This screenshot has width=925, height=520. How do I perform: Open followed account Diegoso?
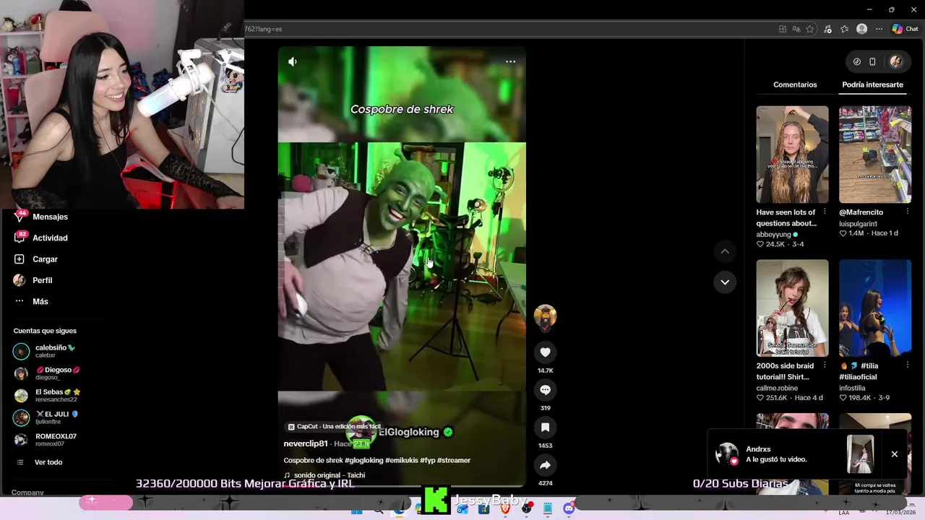coord(47,373)
